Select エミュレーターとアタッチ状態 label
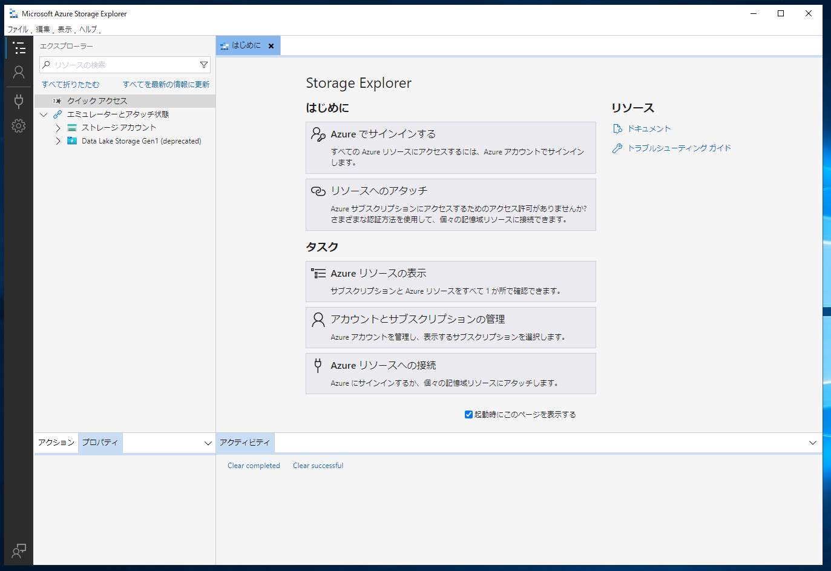This screenshot has height=571, width=831. click(118, 114)
